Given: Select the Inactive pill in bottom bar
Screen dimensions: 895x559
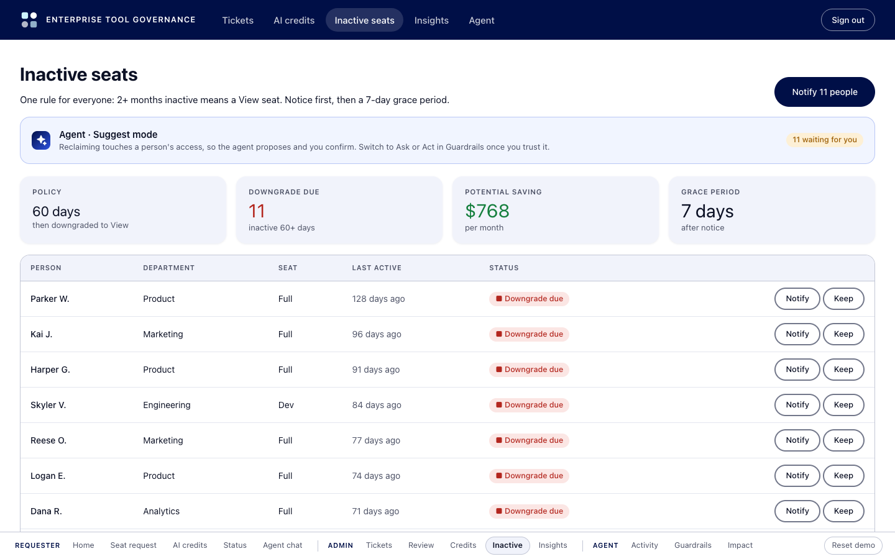Looking at the screenshot, I should (508, 545).
